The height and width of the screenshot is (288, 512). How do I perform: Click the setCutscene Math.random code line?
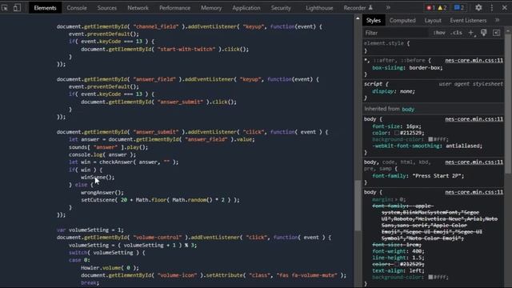160,200
